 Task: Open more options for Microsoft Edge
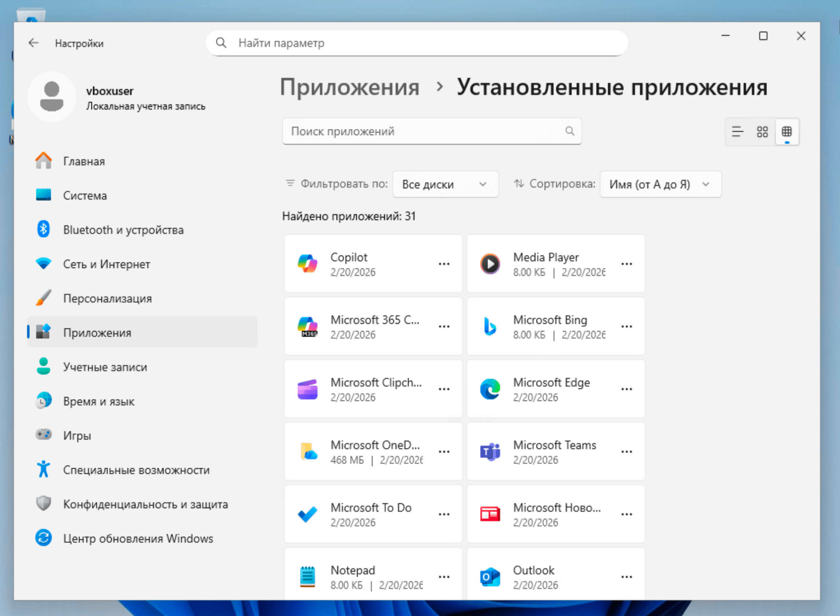[x=626, y=389]
